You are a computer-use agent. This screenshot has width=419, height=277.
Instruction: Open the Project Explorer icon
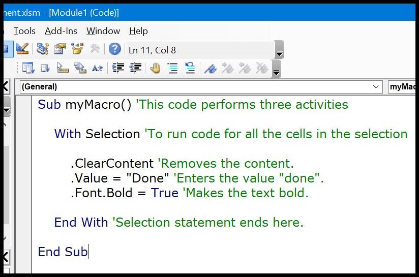[43, 49]
